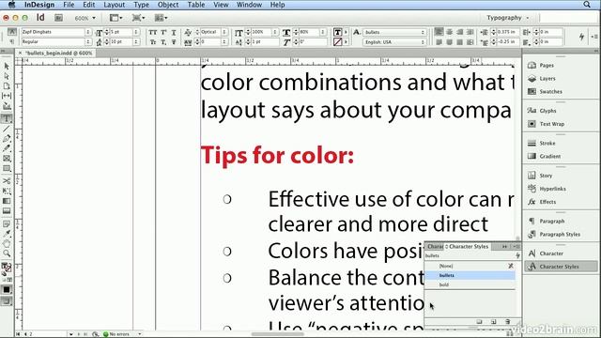The height and width of the screenshot is (338, 601).
Task: Select the Gap tool
Action: click(7, 96)
